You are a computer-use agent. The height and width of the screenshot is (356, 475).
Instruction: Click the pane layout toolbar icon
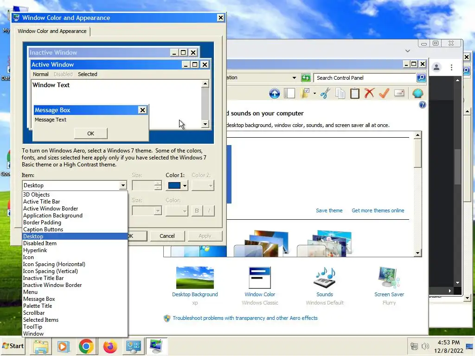click(x=289, y=93)
